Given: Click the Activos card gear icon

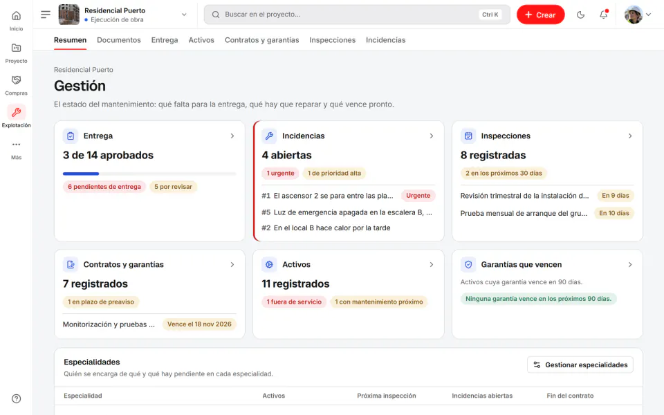Looking at the screenshot, I should [269, 265].
